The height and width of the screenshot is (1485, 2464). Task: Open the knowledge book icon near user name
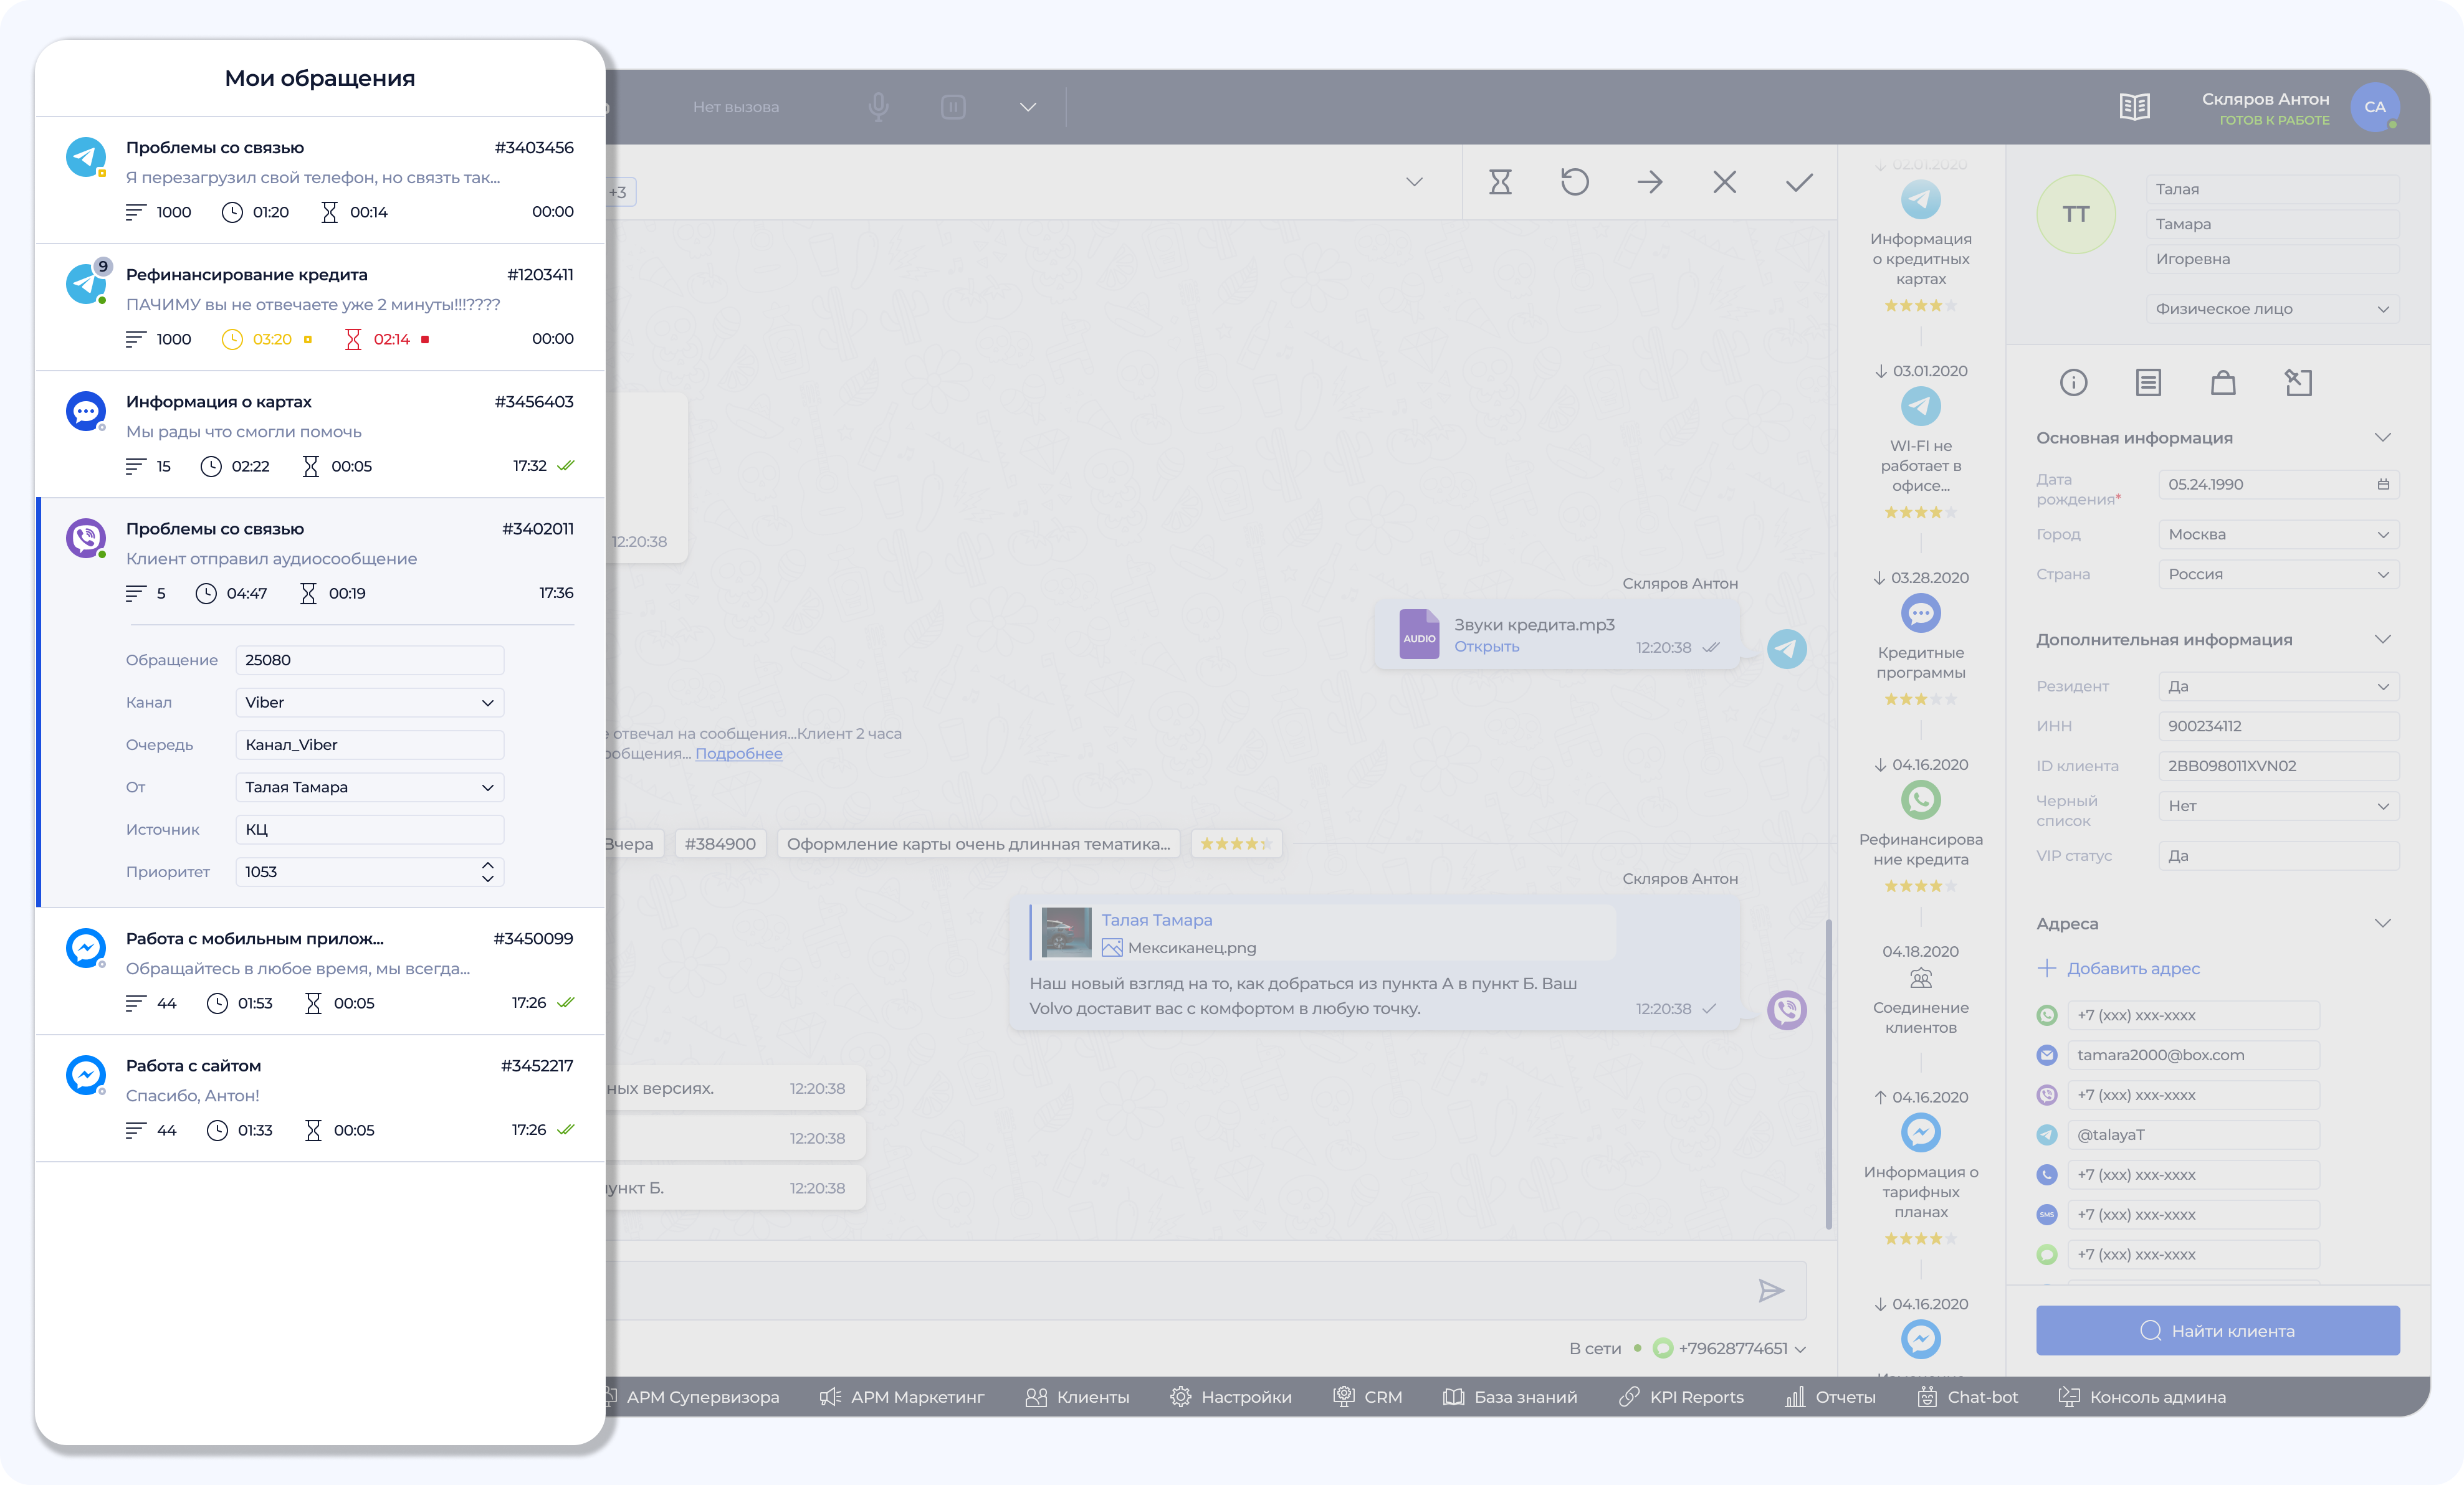[2134, 107]
